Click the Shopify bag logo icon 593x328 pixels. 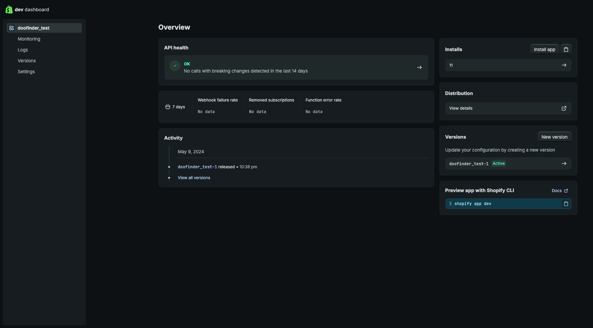pos(9,10)
